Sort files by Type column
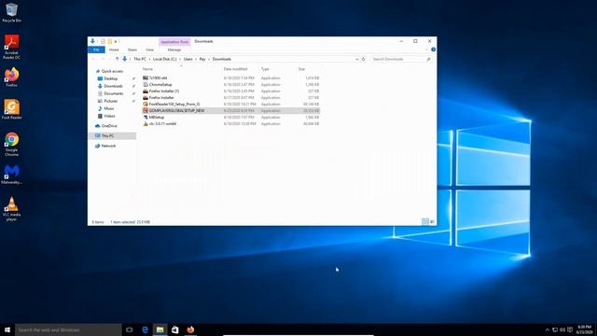 coord(265,69)
